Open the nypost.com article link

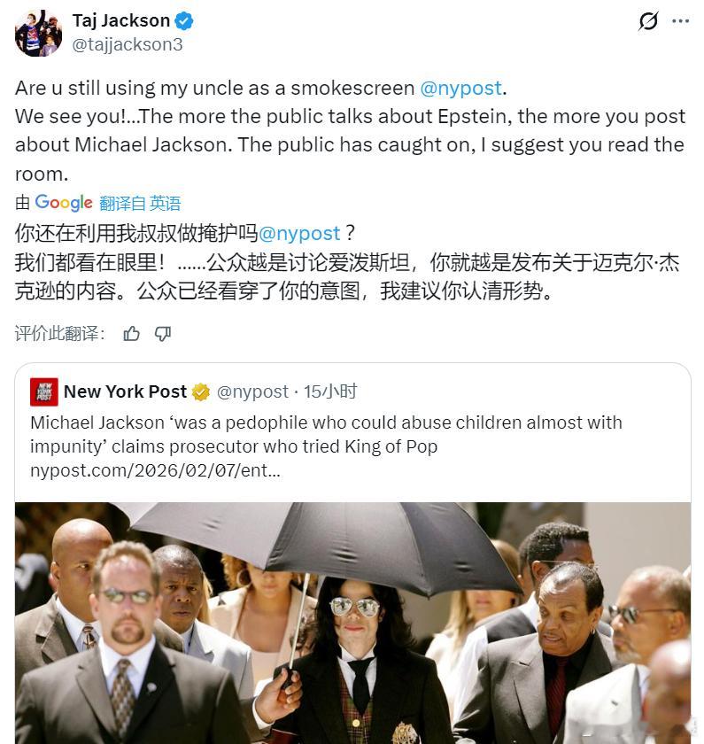(x=155, y=470)
